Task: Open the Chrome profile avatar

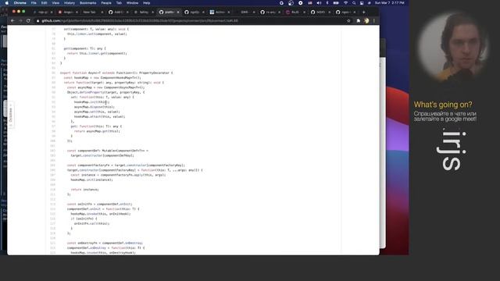Action: pyautogui.click(x=366, y=21)
